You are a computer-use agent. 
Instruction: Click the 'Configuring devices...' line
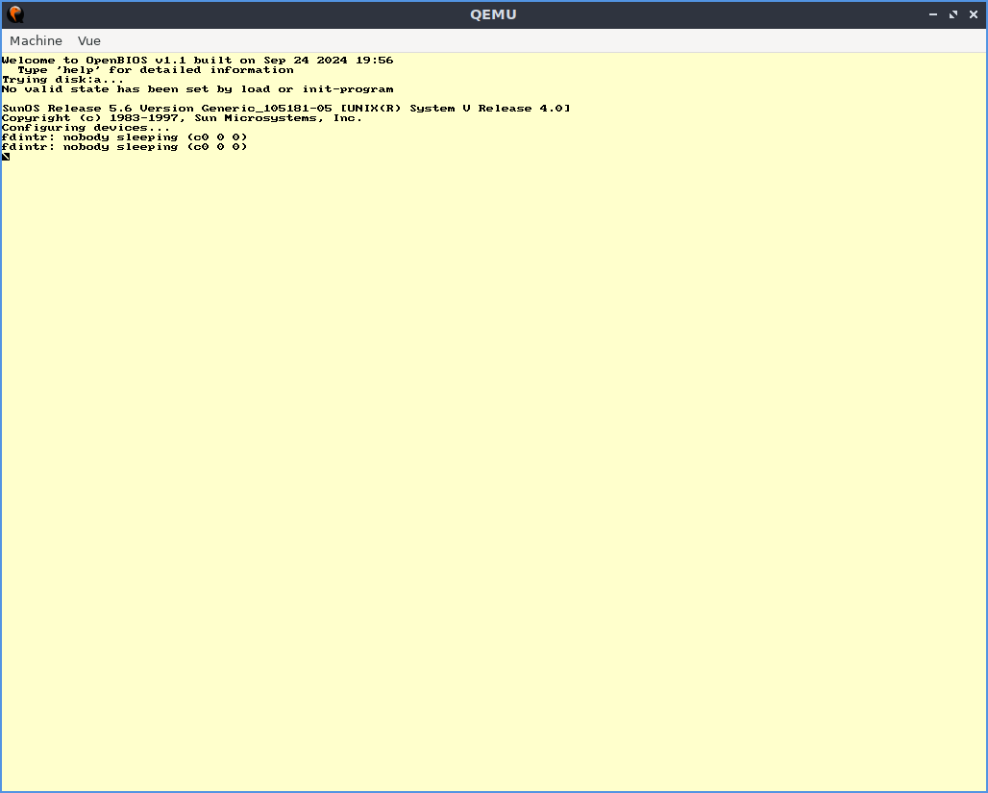click(x=86, y=128)
